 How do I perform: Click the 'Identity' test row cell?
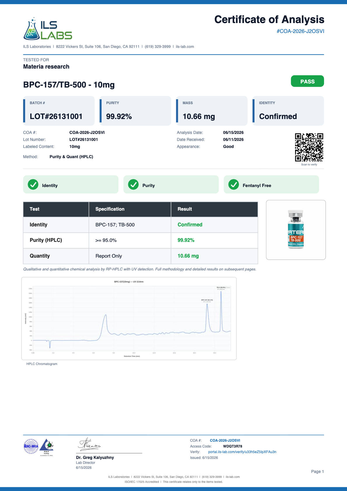56,225
